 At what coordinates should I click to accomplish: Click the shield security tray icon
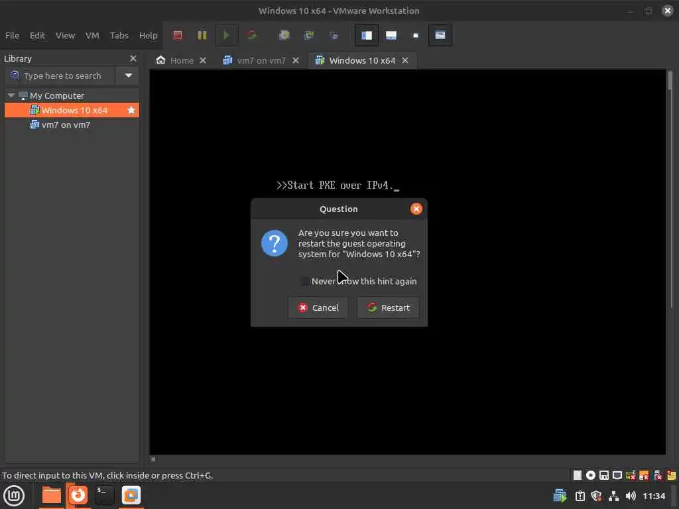(x=596, y=496)
